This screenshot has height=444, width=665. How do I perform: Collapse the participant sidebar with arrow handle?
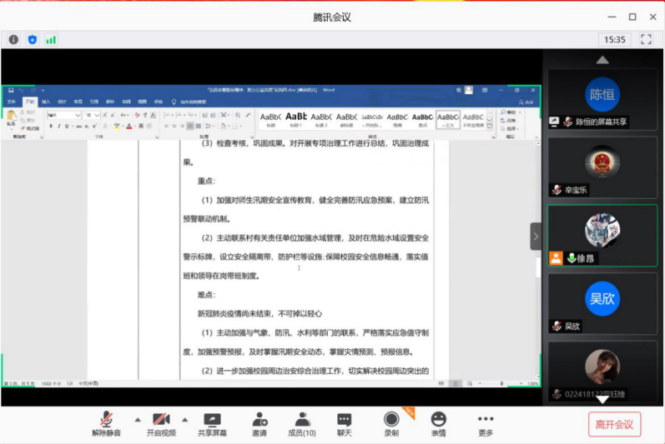click(536, 237)
